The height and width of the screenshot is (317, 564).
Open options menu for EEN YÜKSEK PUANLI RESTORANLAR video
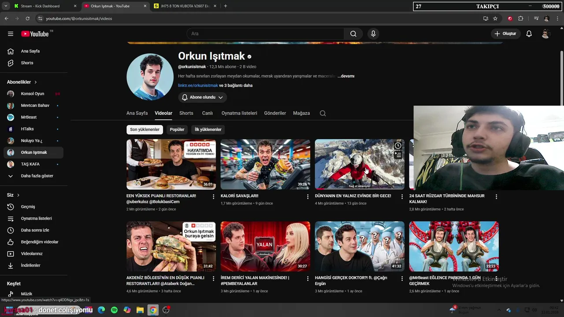214,197
